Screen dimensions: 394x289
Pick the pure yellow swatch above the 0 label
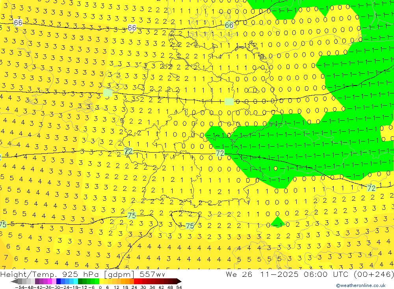pos(102,282)
